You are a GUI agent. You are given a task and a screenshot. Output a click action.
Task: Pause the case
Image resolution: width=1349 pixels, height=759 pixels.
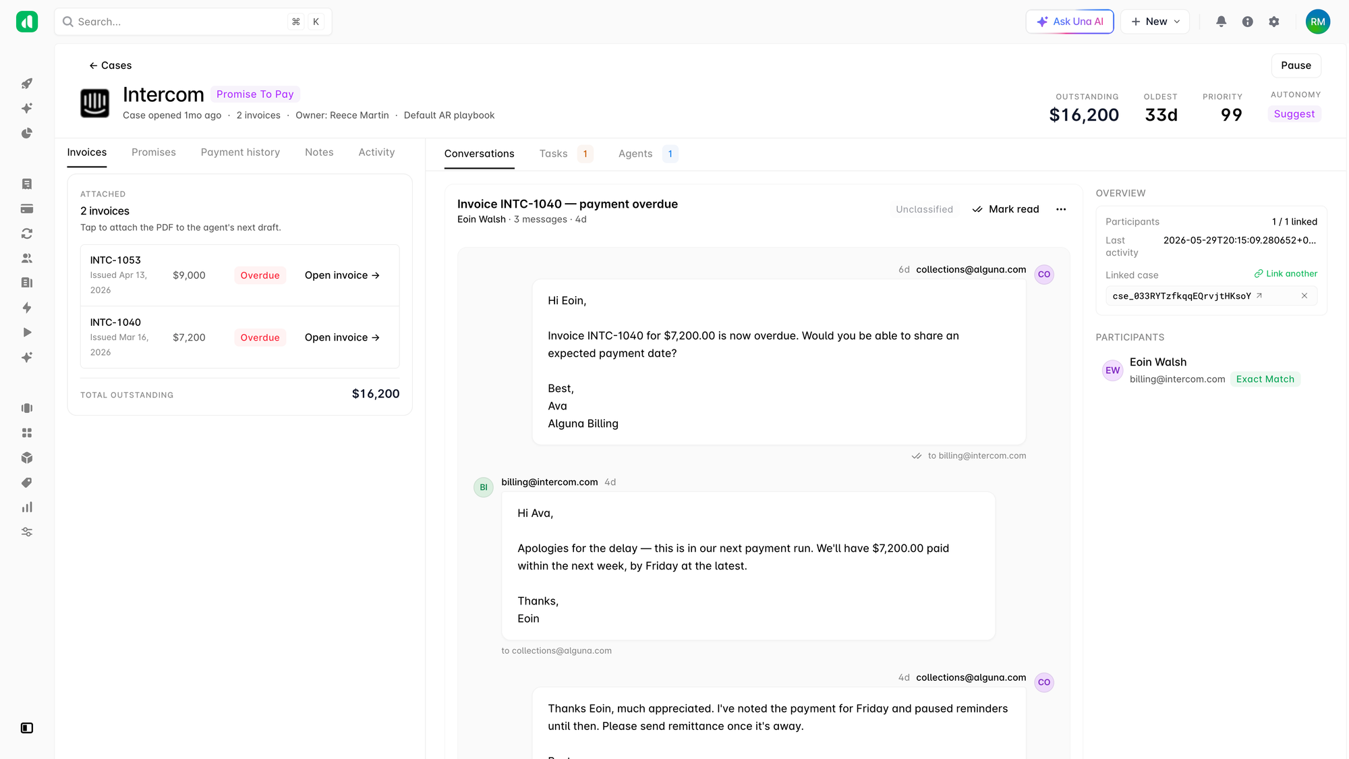pyautogui.click(x=1296, y=65)
